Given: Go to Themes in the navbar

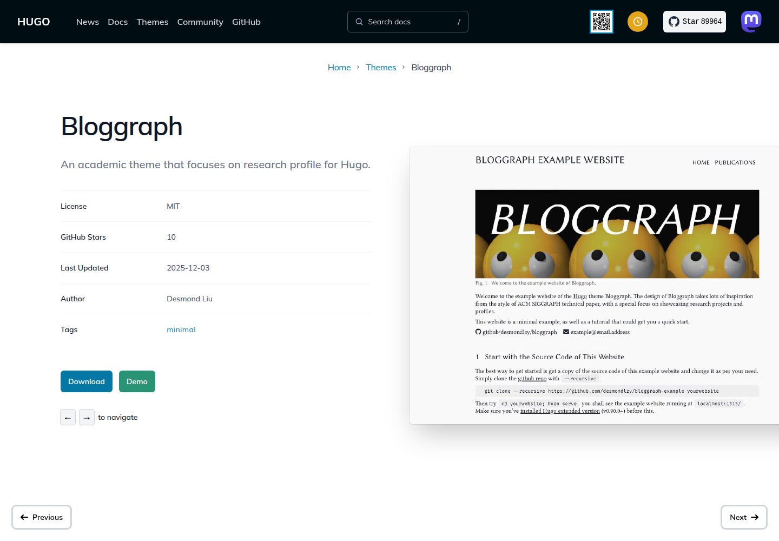Looking at the screenshot, I should click(153, 22).
